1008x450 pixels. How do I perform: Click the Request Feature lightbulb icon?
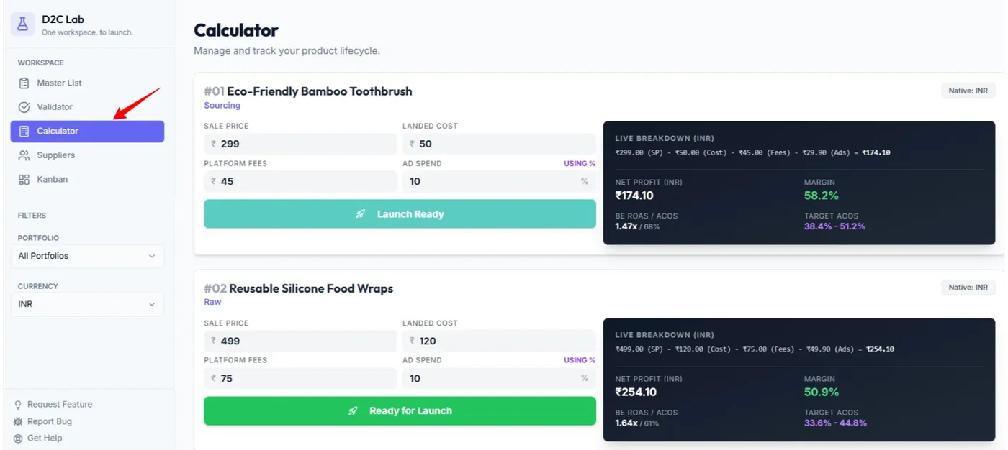[x=18, y=405]
